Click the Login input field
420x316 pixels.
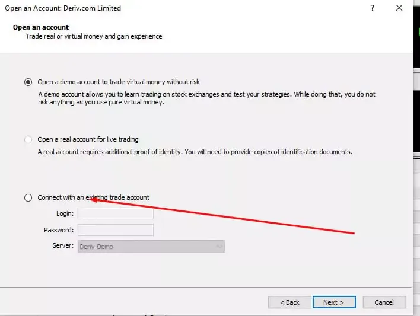click(x=116, y=213)
